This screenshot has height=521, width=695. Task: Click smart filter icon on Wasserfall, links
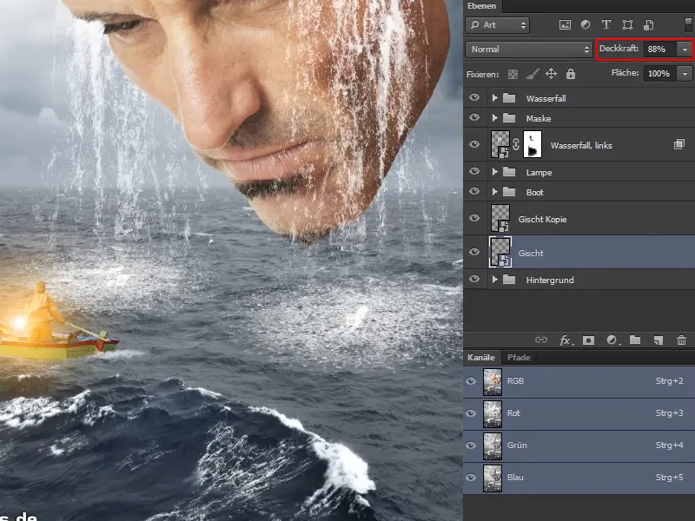(679, 144)
